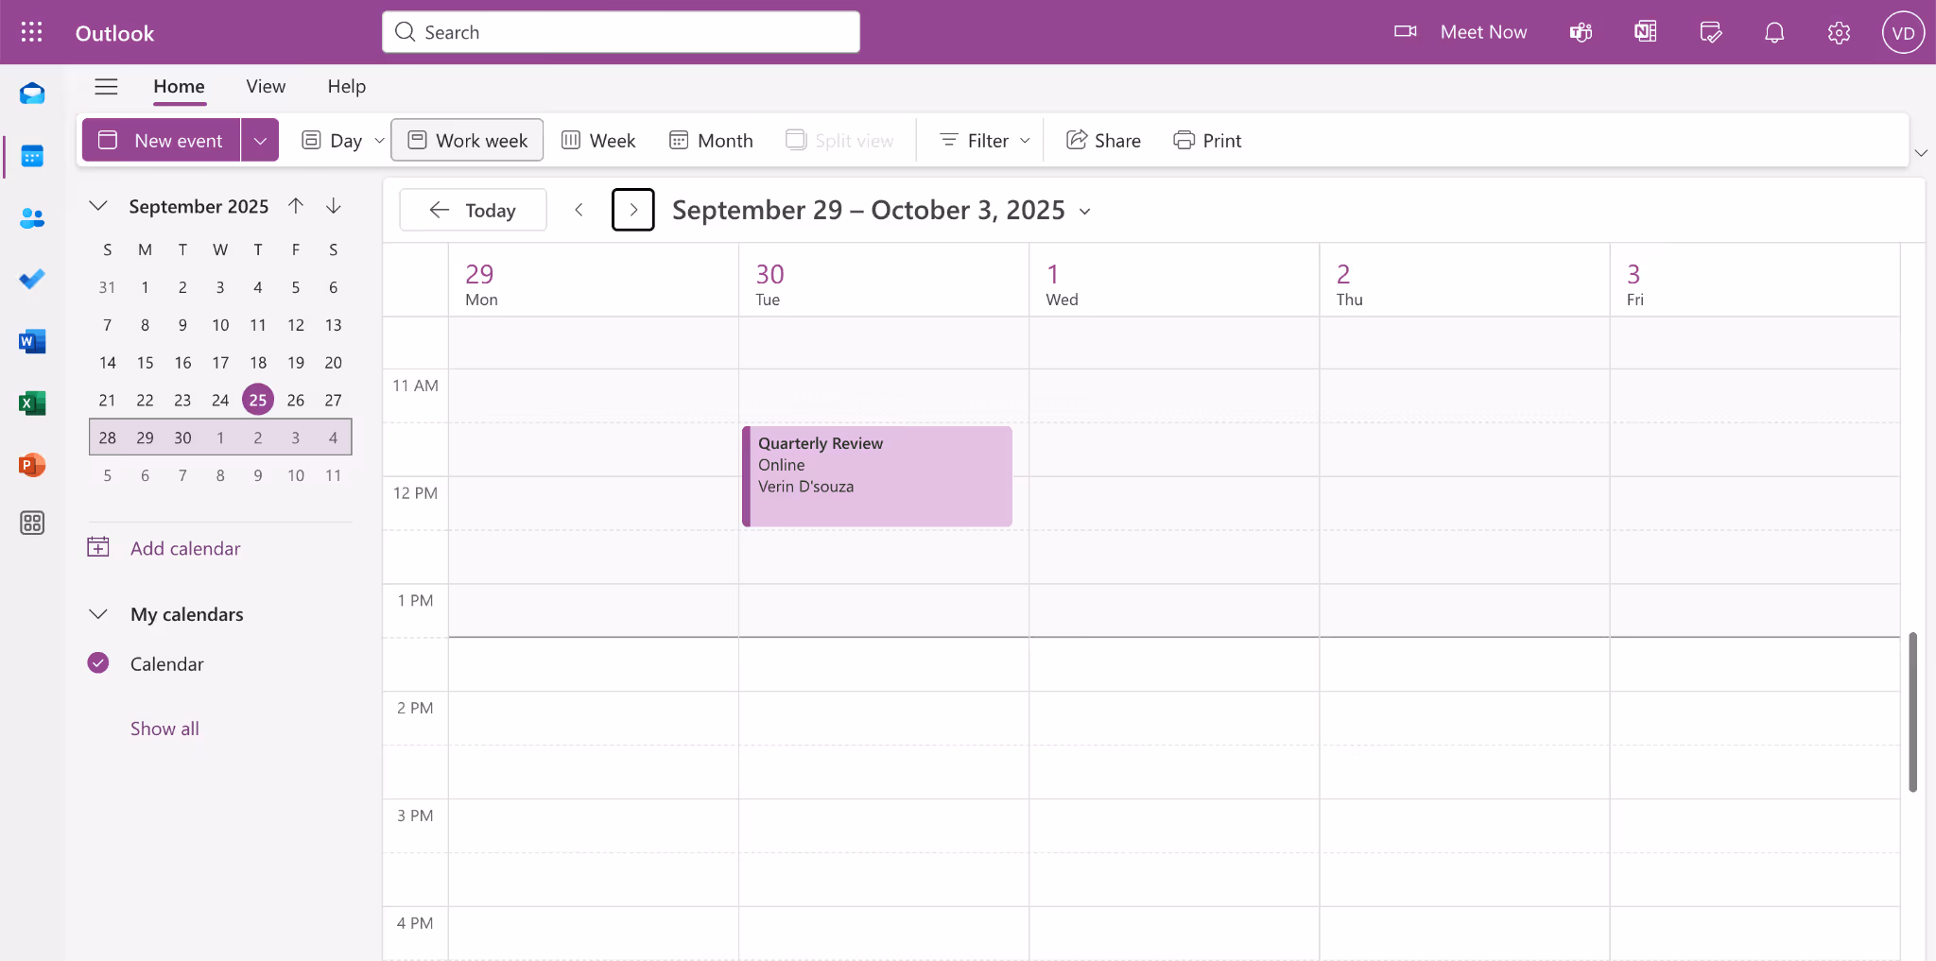Open the People app icon
The height and width of the screenshot is (961, 1936).
pos(31,218)
